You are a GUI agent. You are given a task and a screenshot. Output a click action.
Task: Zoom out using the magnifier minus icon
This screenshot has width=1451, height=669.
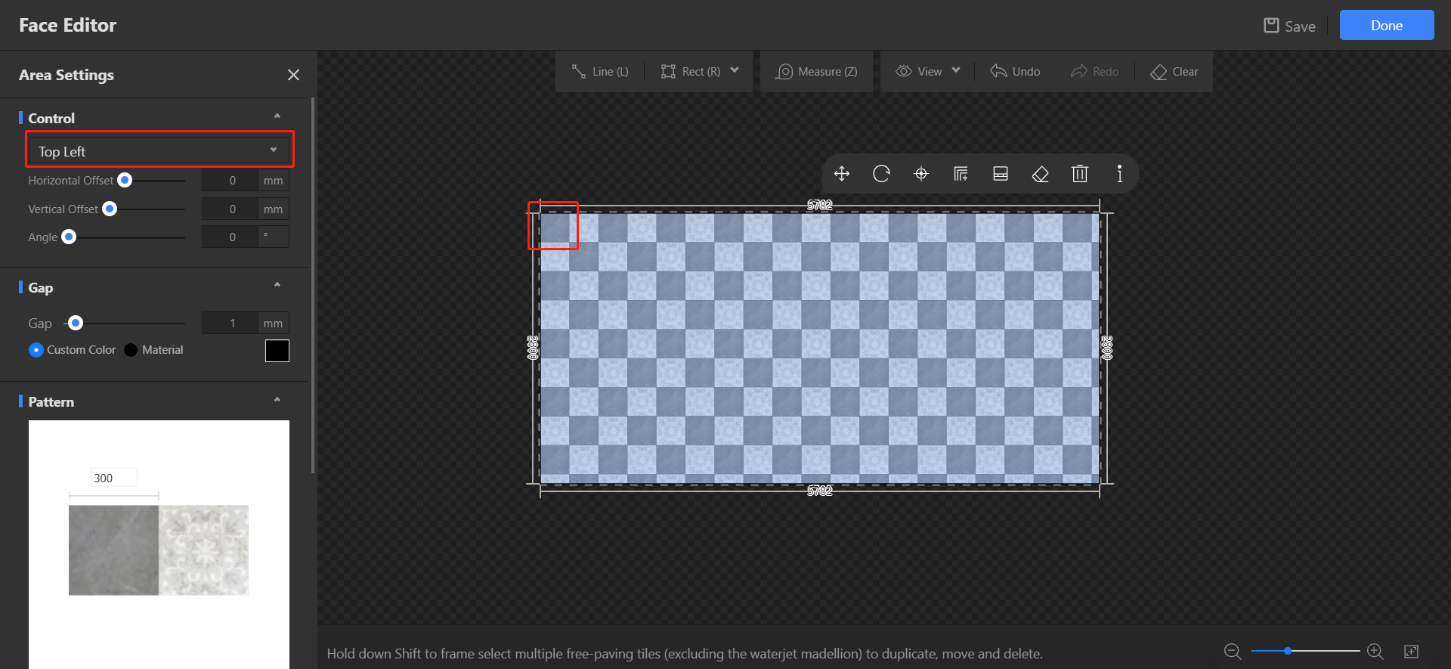point(1233,651)
